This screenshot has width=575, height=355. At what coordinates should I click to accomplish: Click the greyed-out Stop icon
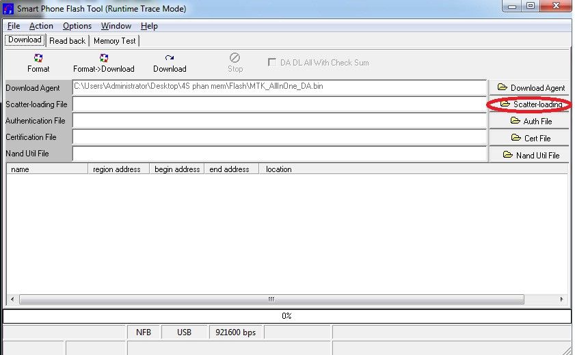point(235,58)
